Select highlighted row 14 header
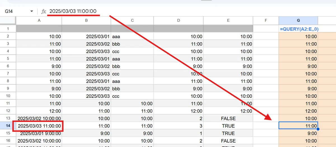 coord(8,126)
